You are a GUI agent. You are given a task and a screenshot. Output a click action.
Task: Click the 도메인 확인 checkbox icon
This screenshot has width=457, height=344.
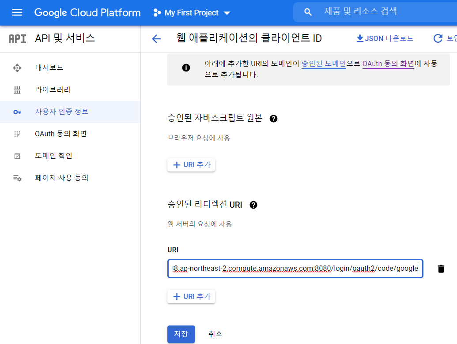coord(17,156)
